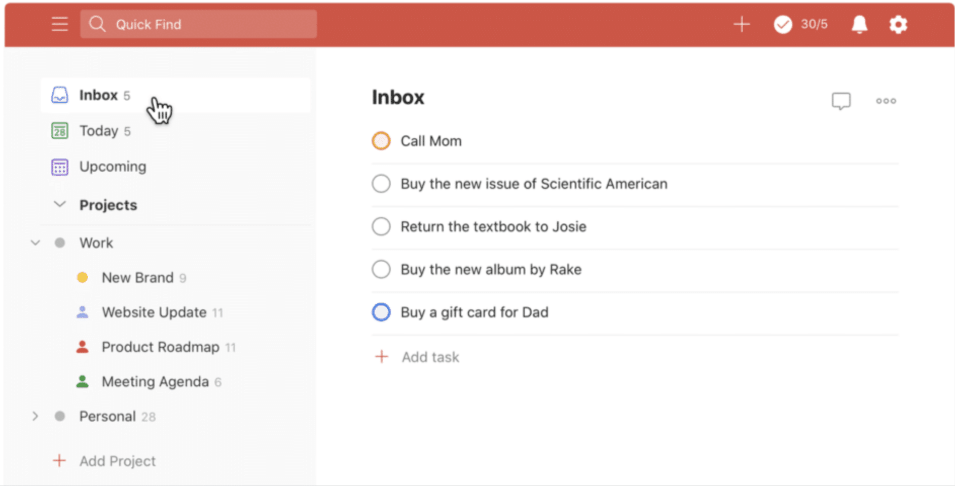Select Website Update project
This screenshot has height=486, width=955.
click(154, 312)
